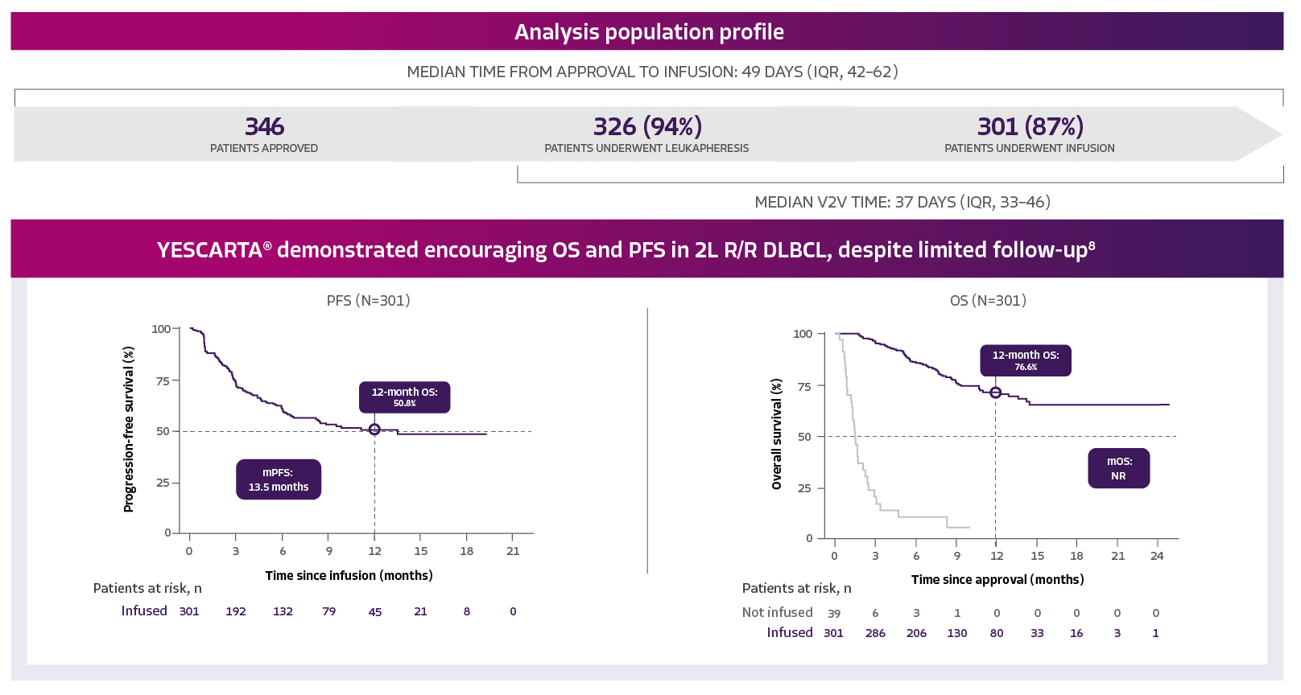Click the "Analysis population profile" header banner
This screenshot has width=1301, height=695.
[x=647, y=31]
